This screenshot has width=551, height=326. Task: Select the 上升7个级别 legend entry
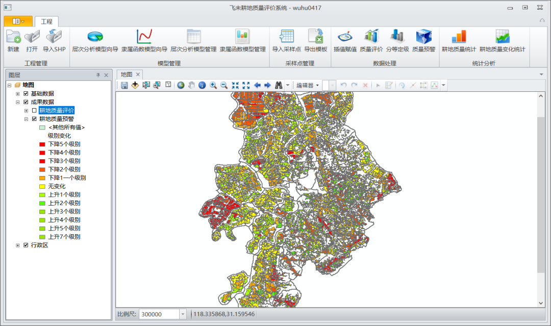(64, 237)
